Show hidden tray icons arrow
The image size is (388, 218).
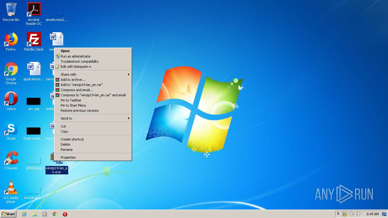click(338, 214)
